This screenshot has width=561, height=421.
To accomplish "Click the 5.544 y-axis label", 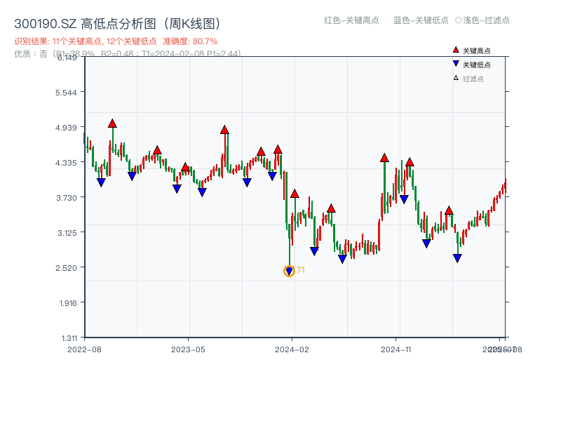I will tap(66, 93).
